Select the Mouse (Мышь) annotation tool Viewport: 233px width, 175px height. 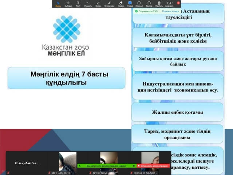pos(58,4)
